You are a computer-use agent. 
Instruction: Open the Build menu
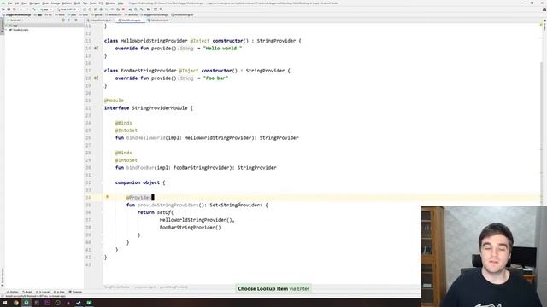77,3
